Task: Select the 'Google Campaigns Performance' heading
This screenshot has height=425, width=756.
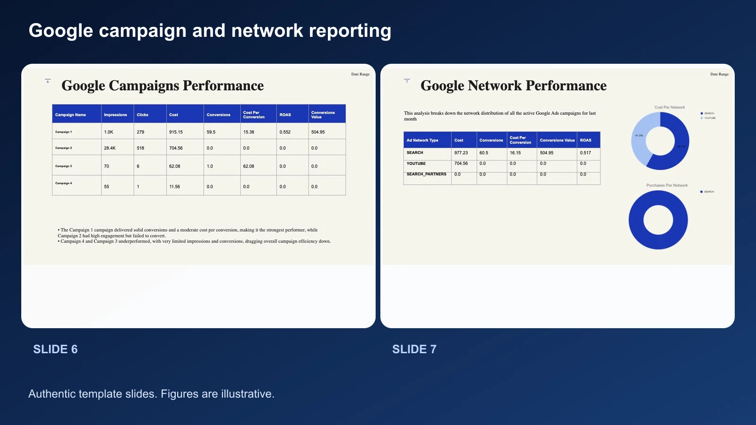Action: 163,85
